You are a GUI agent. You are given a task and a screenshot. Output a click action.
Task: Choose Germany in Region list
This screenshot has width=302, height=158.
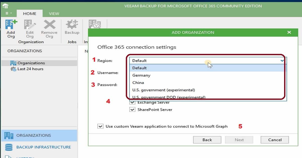click(208, 75)
